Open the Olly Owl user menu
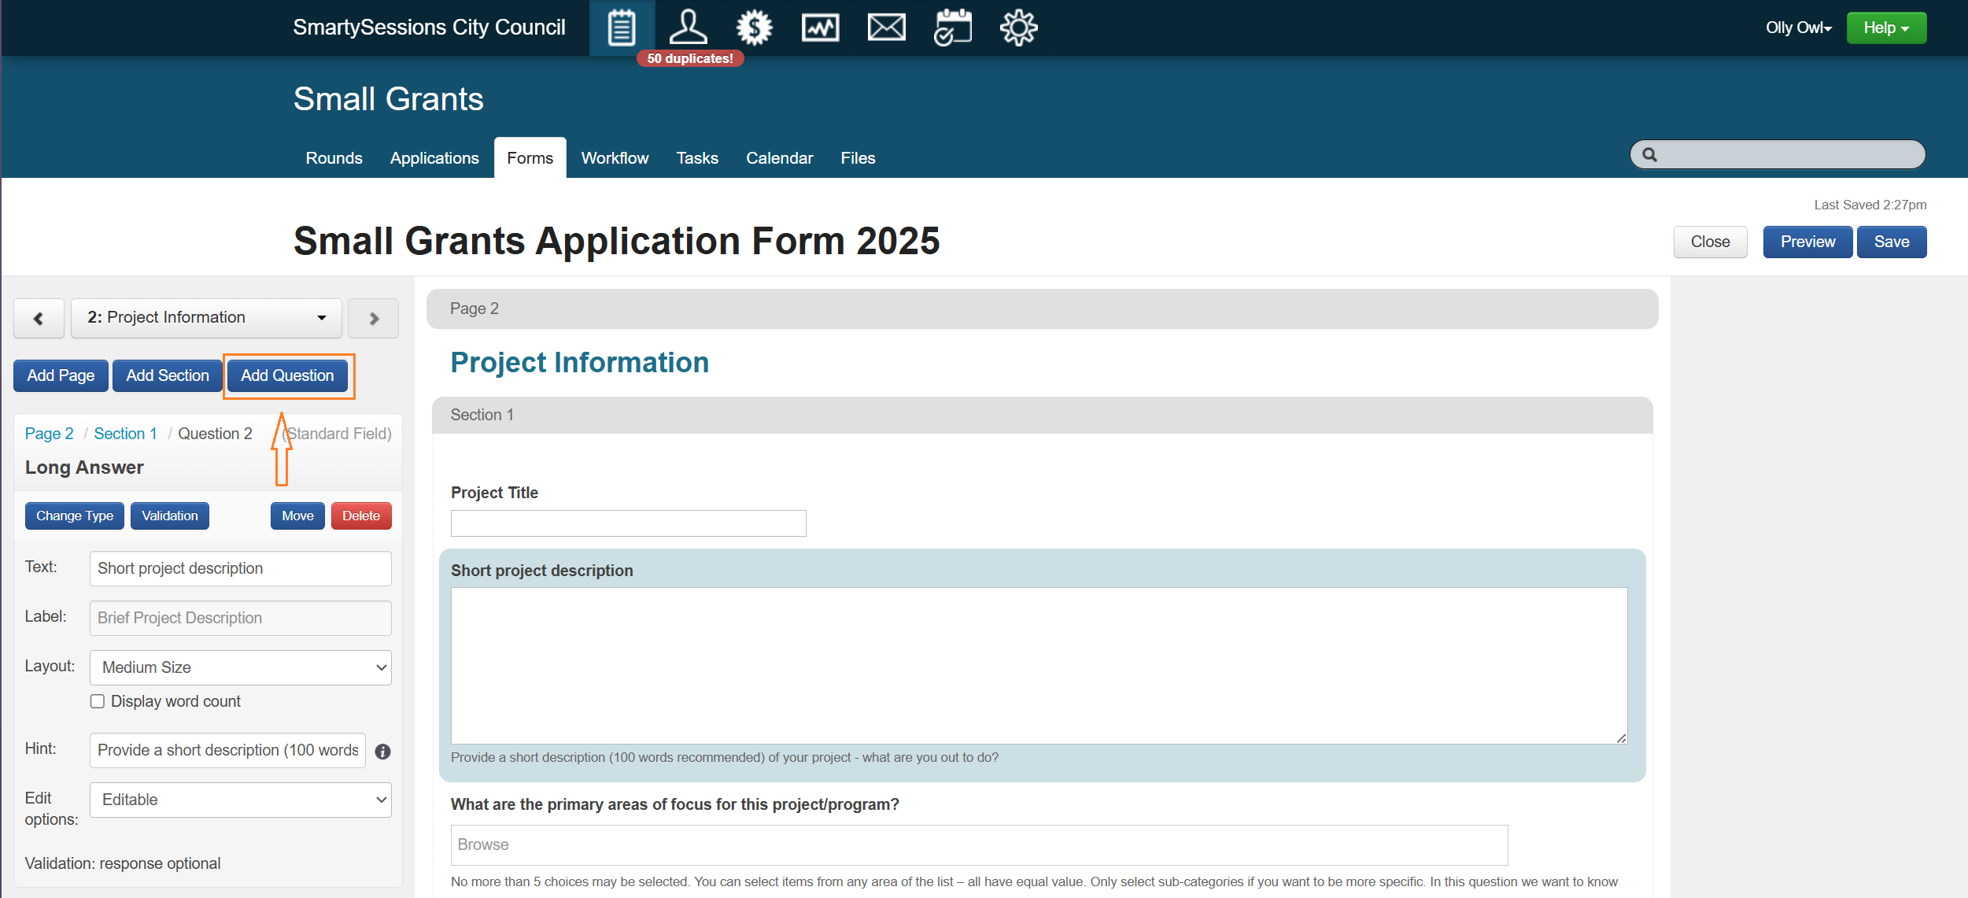This screenshot has width=1968, height=898. click(1798, 28)
